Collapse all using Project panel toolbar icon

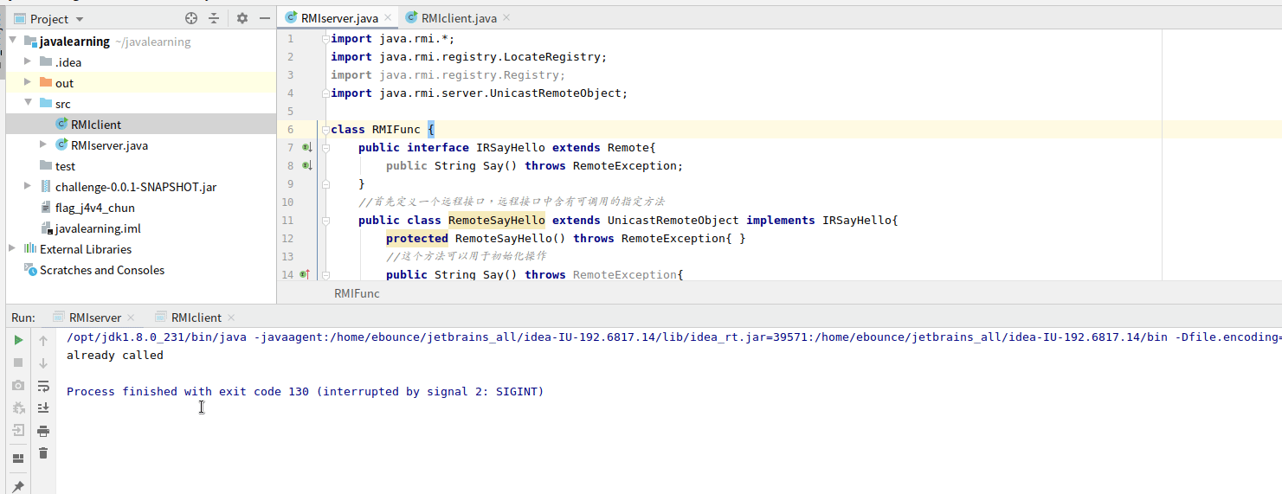(x=214, y=18)
